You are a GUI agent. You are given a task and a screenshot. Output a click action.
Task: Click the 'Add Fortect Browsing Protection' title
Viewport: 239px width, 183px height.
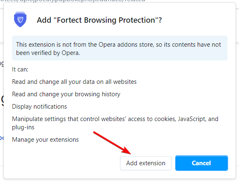pyautogui.click(x=99, y=20)
